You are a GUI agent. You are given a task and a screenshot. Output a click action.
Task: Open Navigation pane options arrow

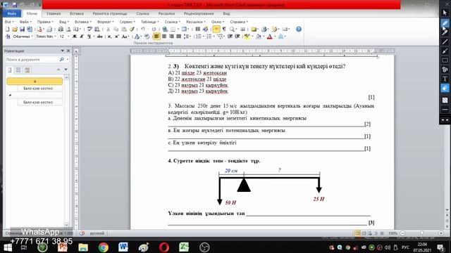click(x=63, y=51)
